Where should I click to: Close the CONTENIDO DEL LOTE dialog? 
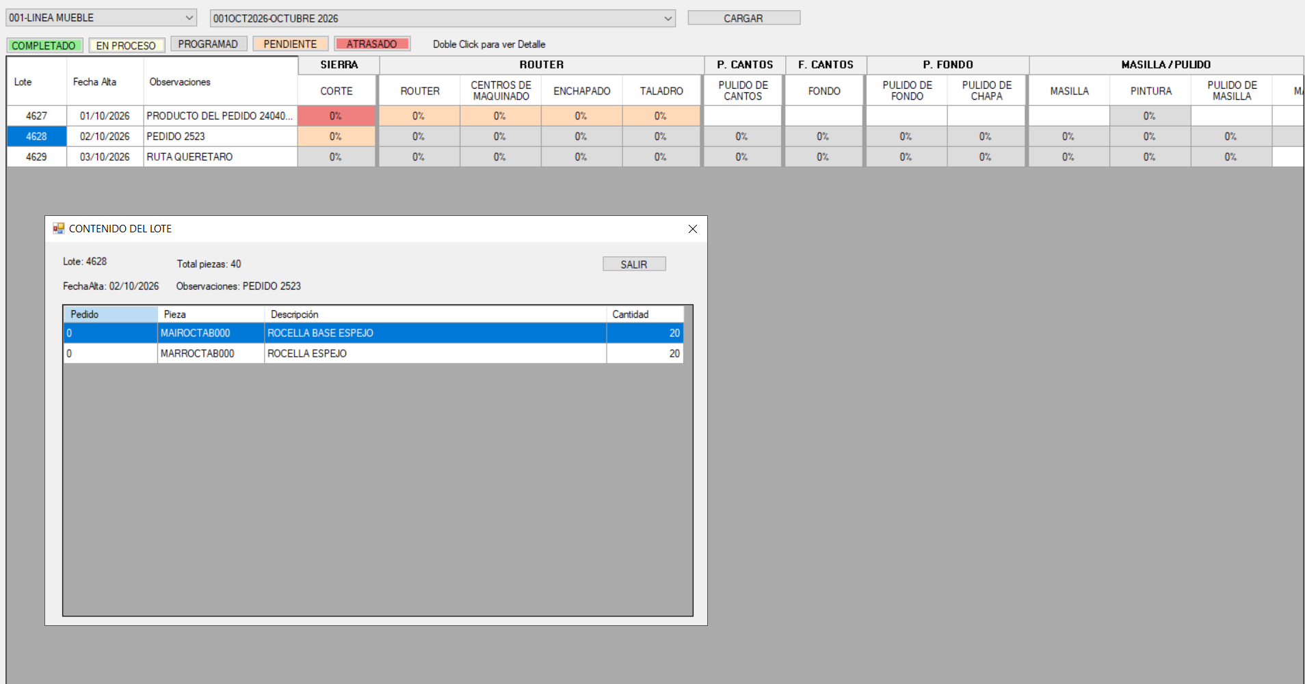point(692,229)
